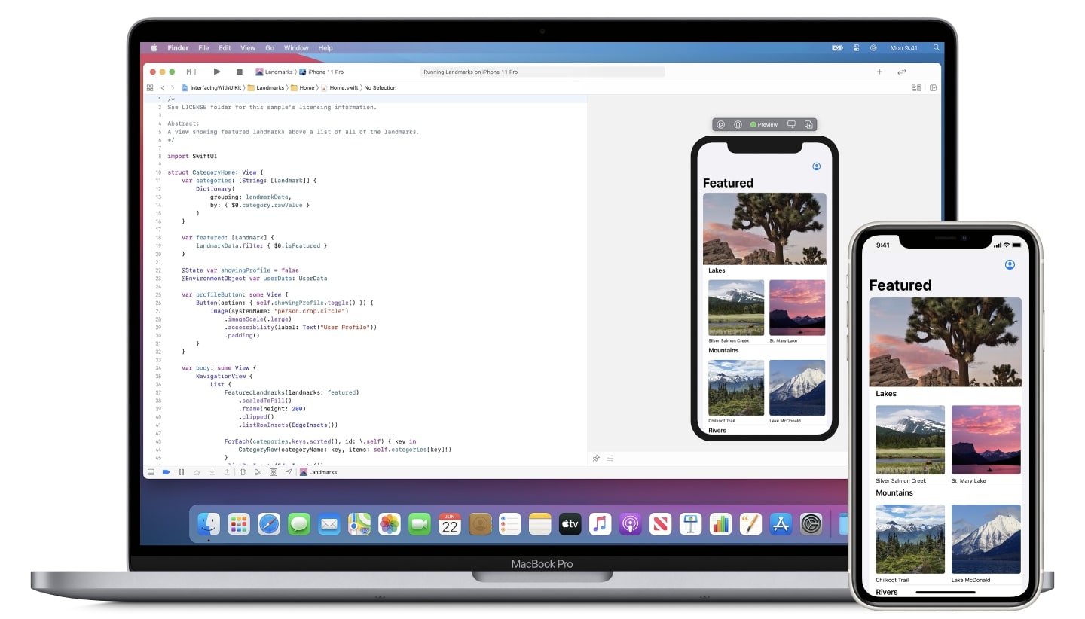
Task: Open the Window menu
Action: (296, 47)
